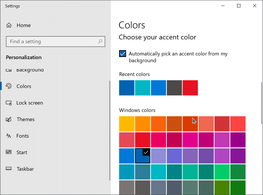Screen dimensions: 263x195
Task: Click the Themes icon
Action: point(9,119)
